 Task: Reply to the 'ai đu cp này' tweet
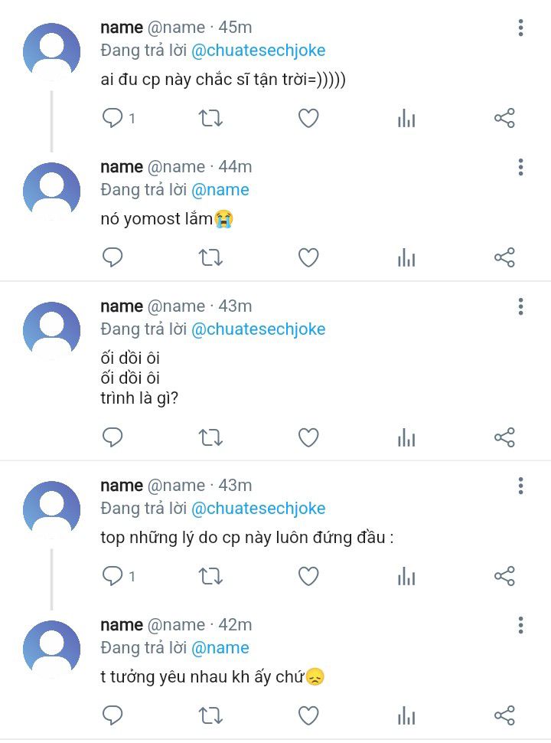(113, 118)
